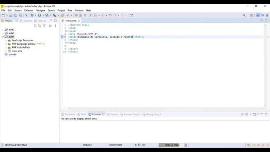Click the Coverage run toolbar icon

47,15
